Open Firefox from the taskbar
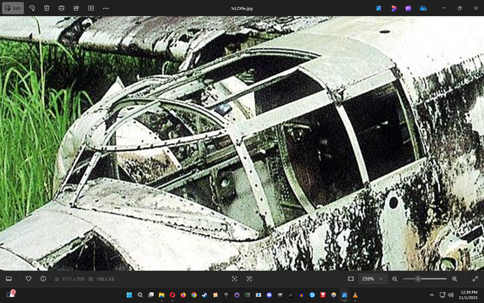 tap(183, 295)
